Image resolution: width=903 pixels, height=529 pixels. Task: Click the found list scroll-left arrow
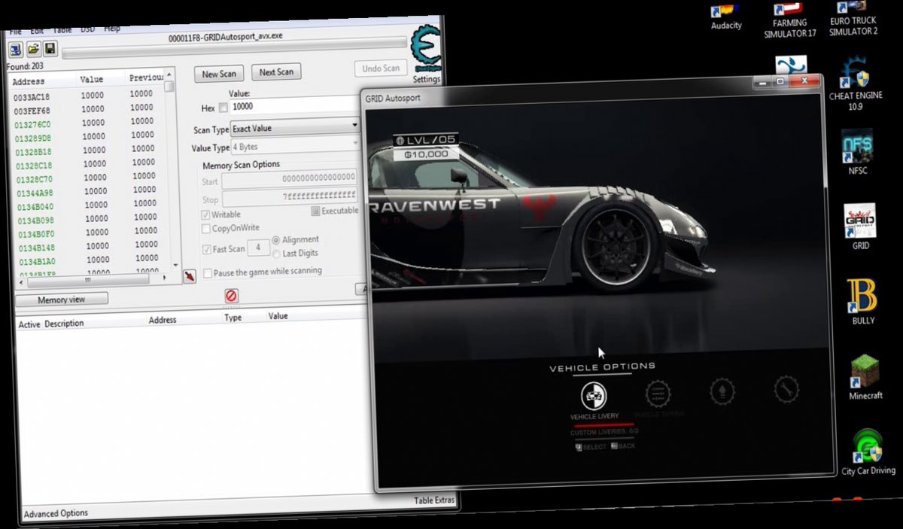[20, 282]
